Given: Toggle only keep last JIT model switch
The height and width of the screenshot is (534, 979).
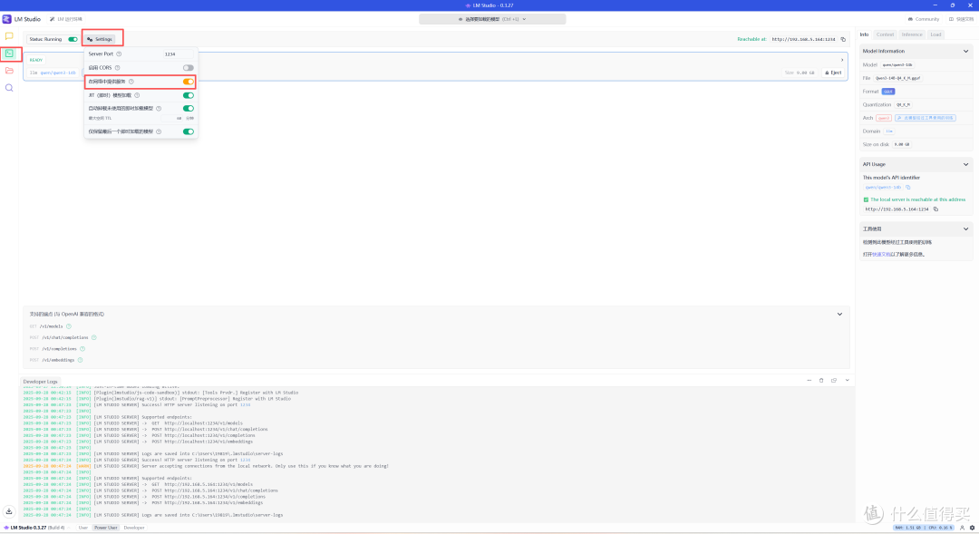Looking at the screenshot, I should click(188, 131).
